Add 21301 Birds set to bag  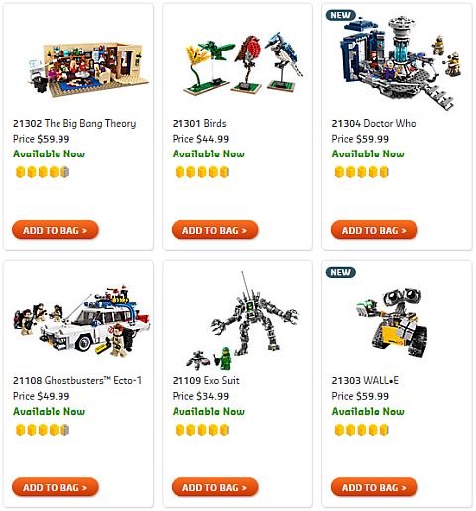tap(214, 230)
